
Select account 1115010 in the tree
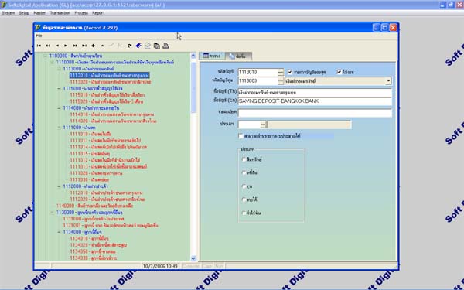pyautogui.click(x=107, y=95)
